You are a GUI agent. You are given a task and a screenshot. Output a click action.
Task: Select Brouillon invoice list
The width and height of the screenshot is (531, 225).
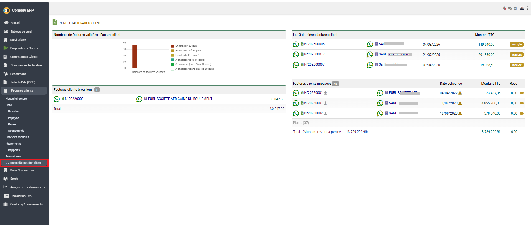14,111
